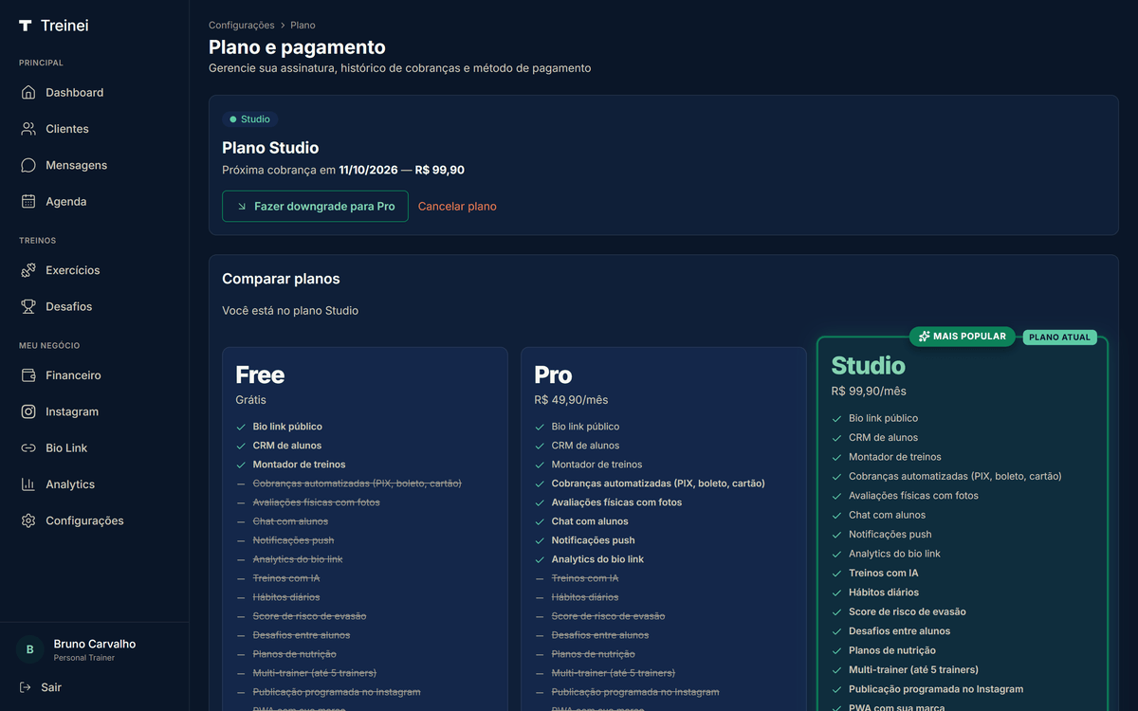The image size is (1138, 711).
Task: Click the Mensagens chat bubble icon
Action: click(x=28, y=165)
